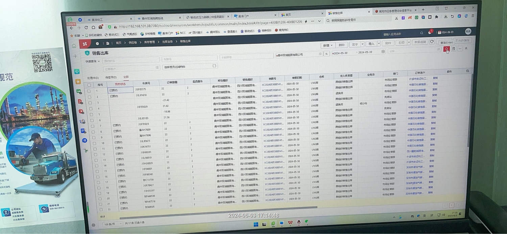
Task: Open the browser hamburger menu
Action: pyautogui.click(x=473, y=16)
